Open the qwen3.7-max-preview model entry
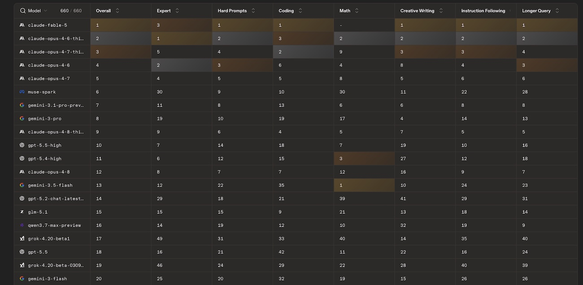Image resolution: width=583 pixels, height=285 pixels. [54, 225]
